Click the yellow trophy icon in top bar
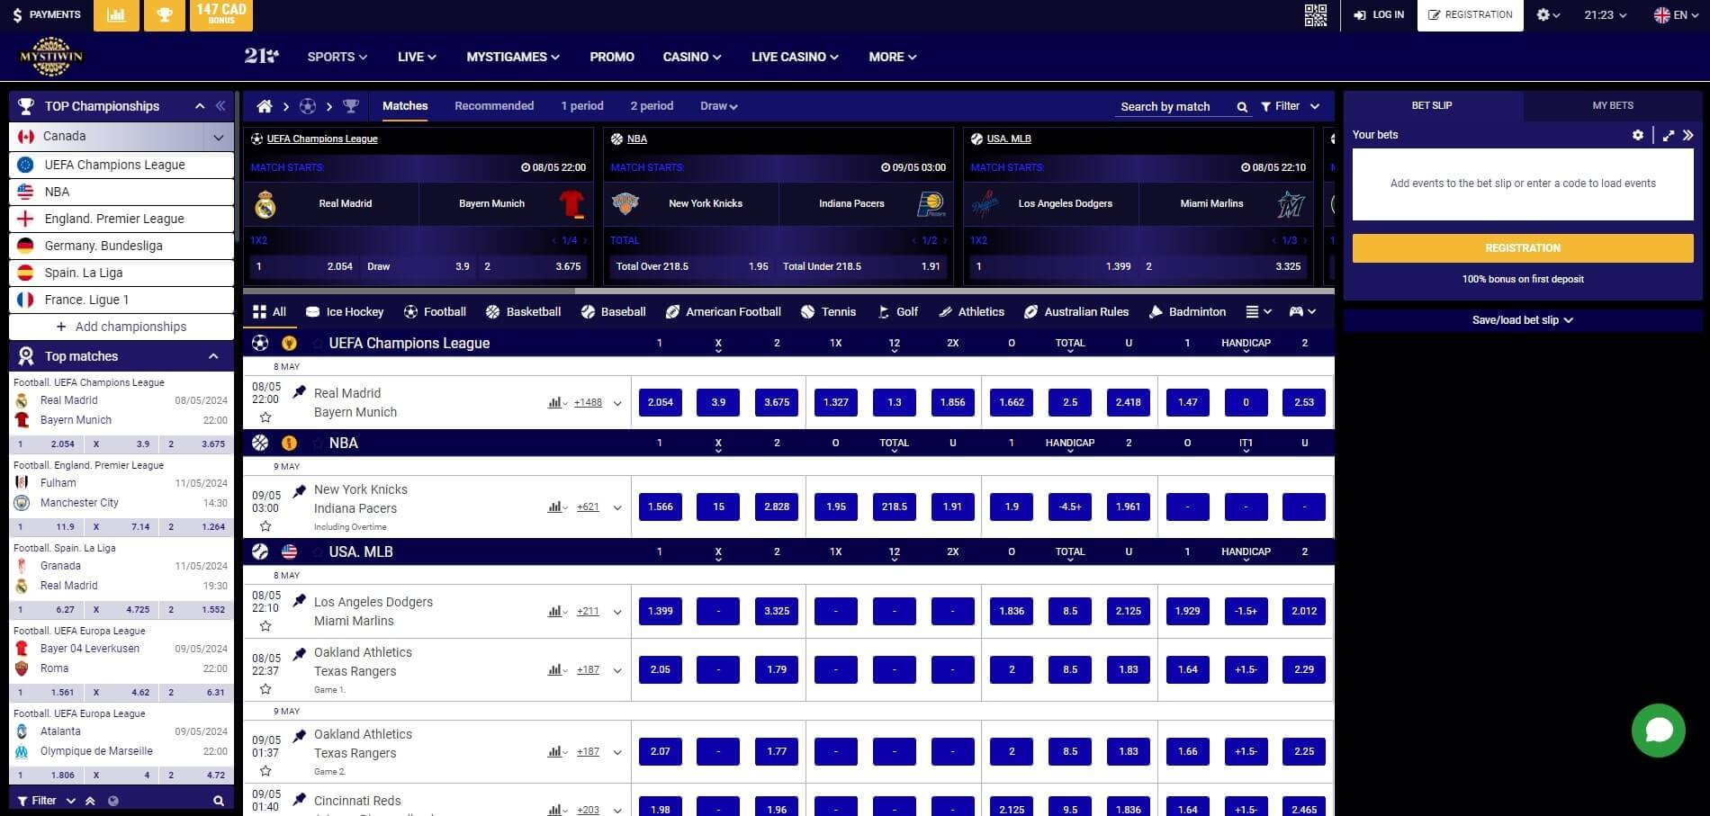1710x816 pixels. click(164, 15)
